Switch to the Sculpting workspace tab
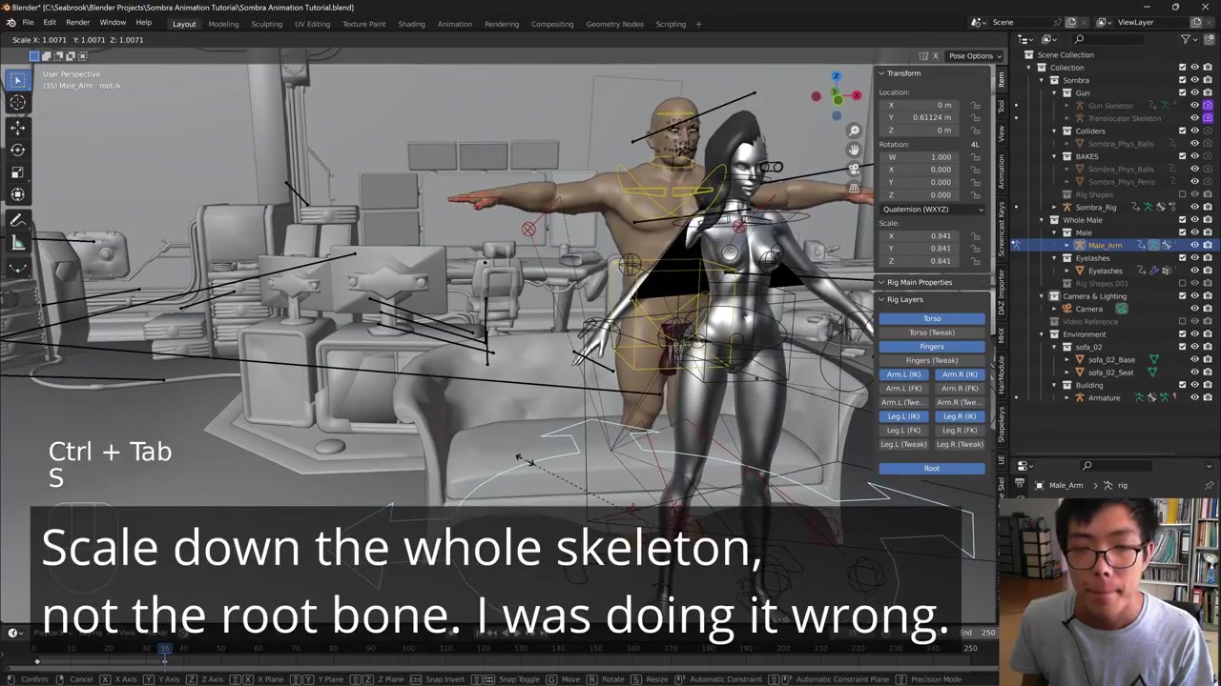 [x=266, y=24]
